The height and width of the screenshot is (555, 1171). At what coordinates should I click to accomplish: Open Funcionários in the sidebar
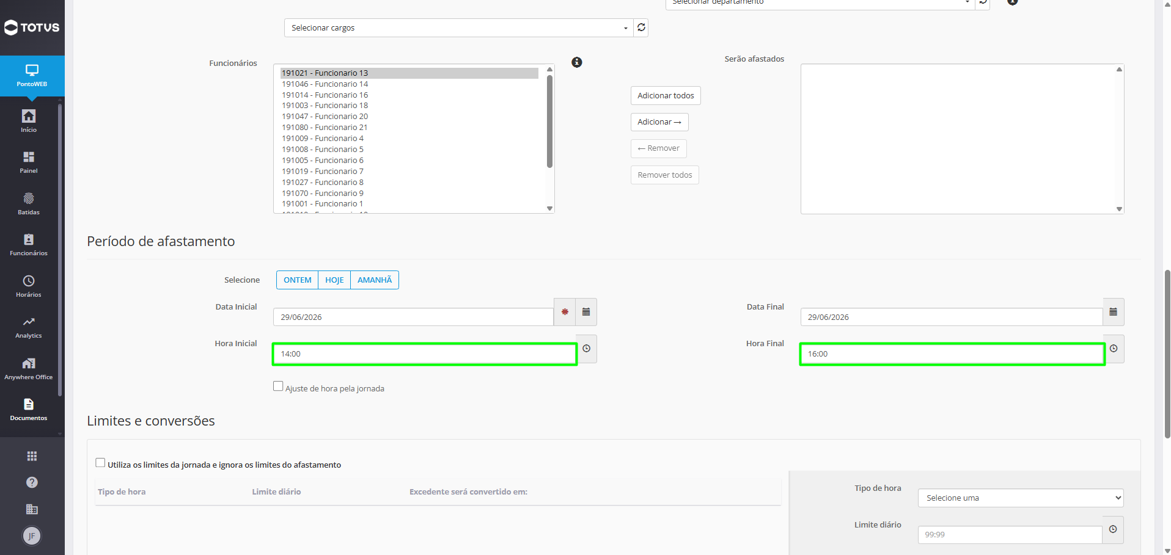pyautogui.click(x=29, y=245)
